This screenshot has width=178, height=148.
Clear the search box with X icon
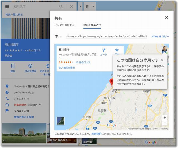[x=71, y=6]
